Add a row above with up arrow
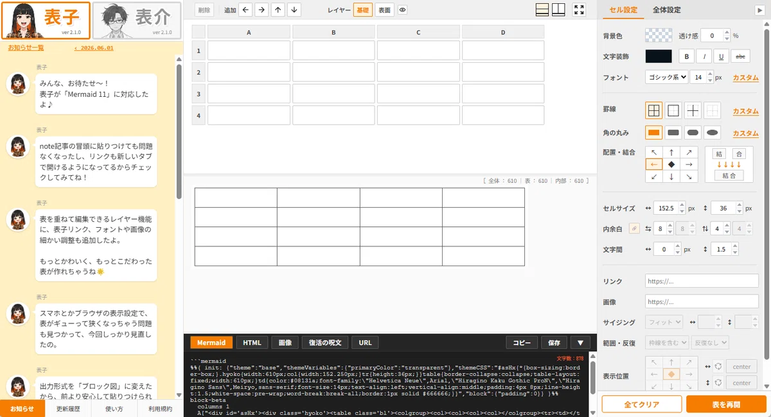 278,10
